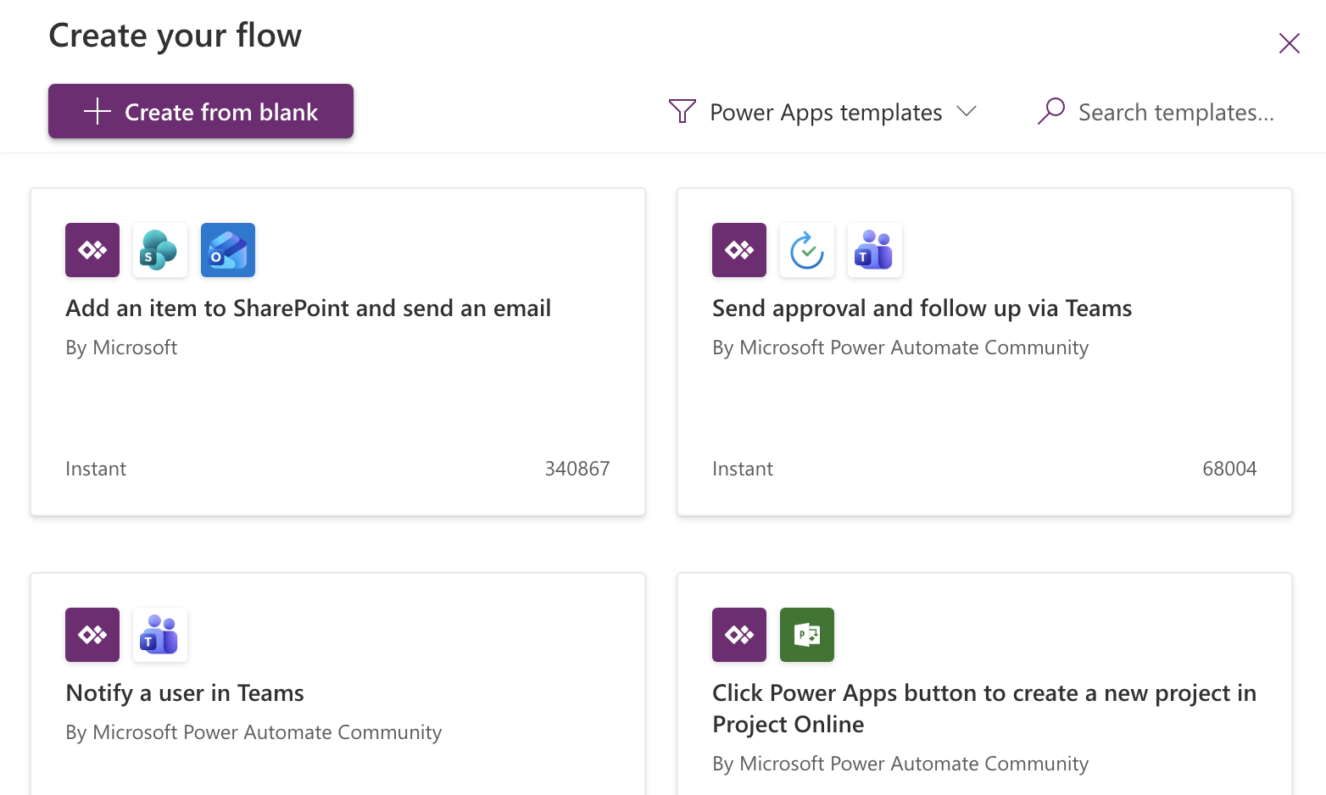Click the Project Online connector icon
Screen dimensions: 1326x795
coord(806,634)
